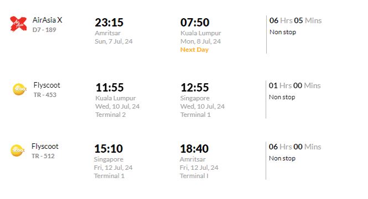Click the 06 Hrs 05 Mins duration
This screenshot has height=199, width=368.
click(x=296, y=20)
